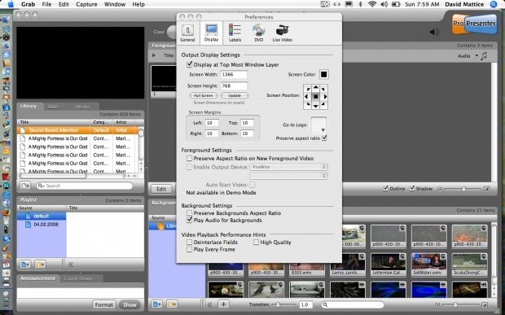This screenshot has width=505, height=315.
Task: Select the Display preferences icon
Action: (211, 33)
